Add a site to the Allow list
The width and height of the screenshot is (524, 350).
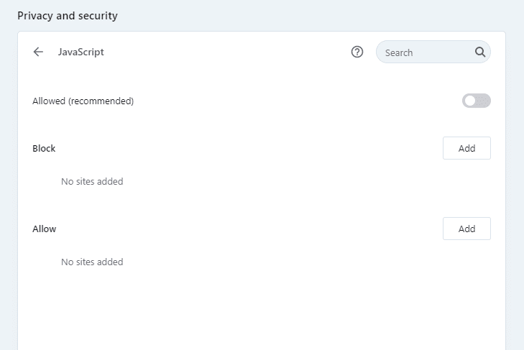[x=466, y=229]
